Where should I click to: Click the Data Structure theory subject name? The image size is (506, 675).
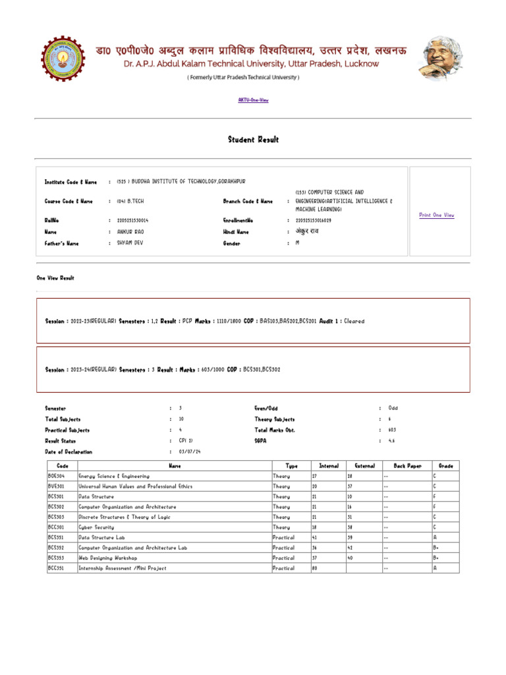96,497
